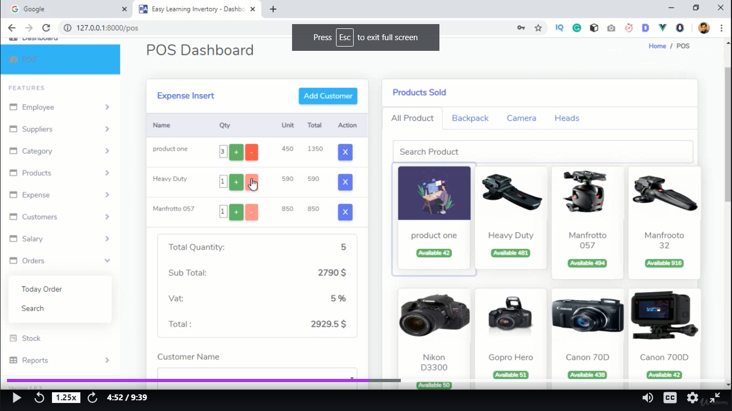Click the Orders sidebar icon
The width and height of the screenshot is (732, 411).
[13, 261]
